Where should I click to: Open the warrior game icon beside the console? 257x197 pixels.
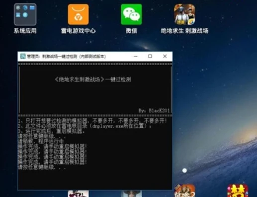[x=184, y=191]
